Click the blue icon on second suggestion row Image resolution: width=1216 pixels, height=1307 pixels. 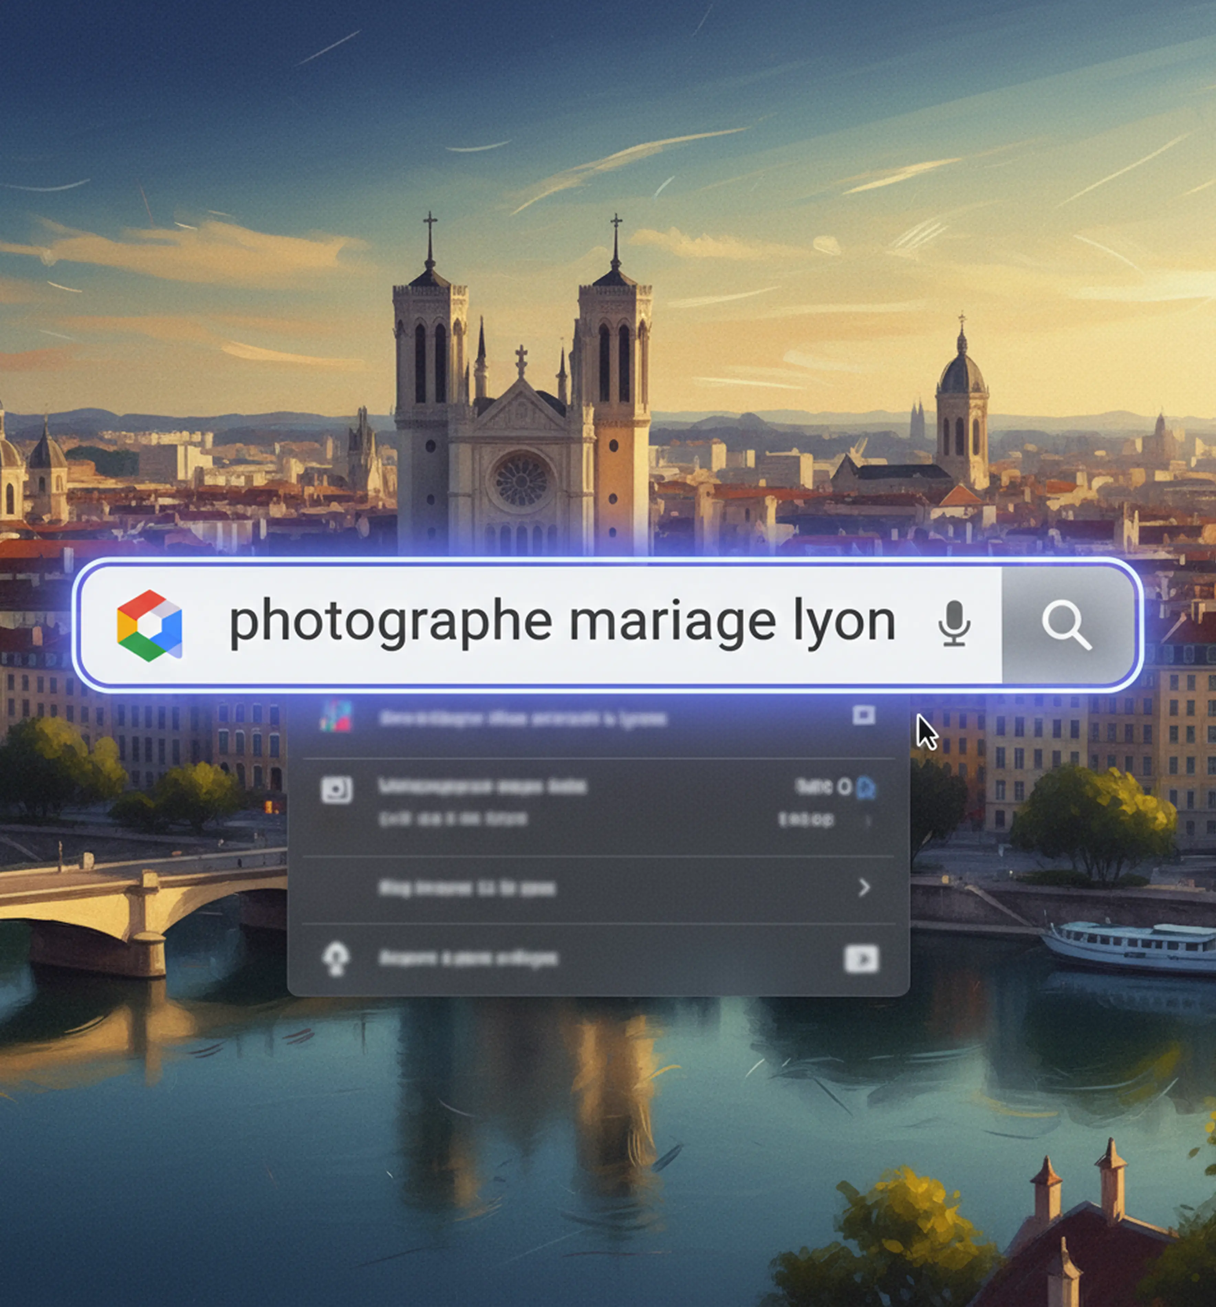(x=866, y=787)
